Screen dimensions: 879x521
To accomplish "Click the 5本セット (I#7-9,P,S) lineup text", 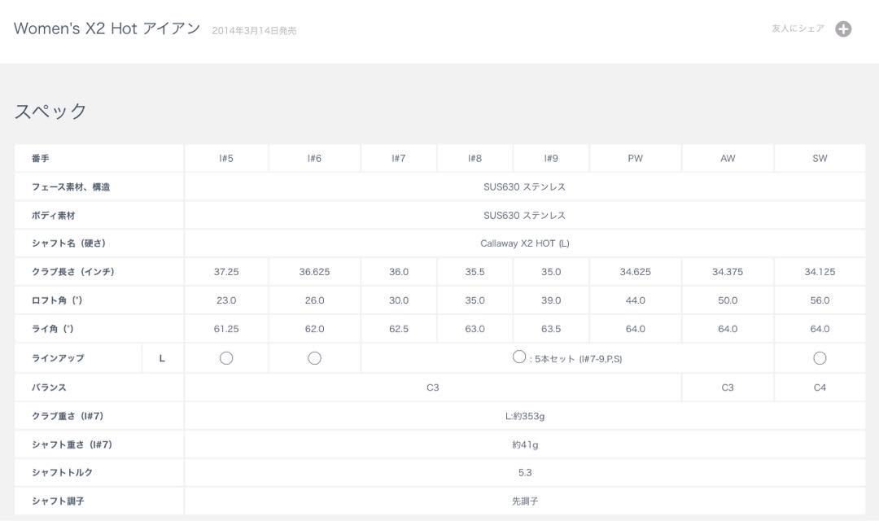I will (578, 359).
